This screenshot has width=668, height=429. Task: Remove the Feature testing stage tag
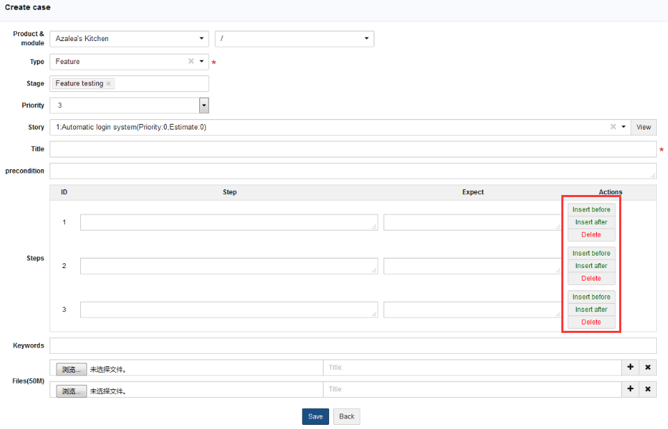[109, 84]
